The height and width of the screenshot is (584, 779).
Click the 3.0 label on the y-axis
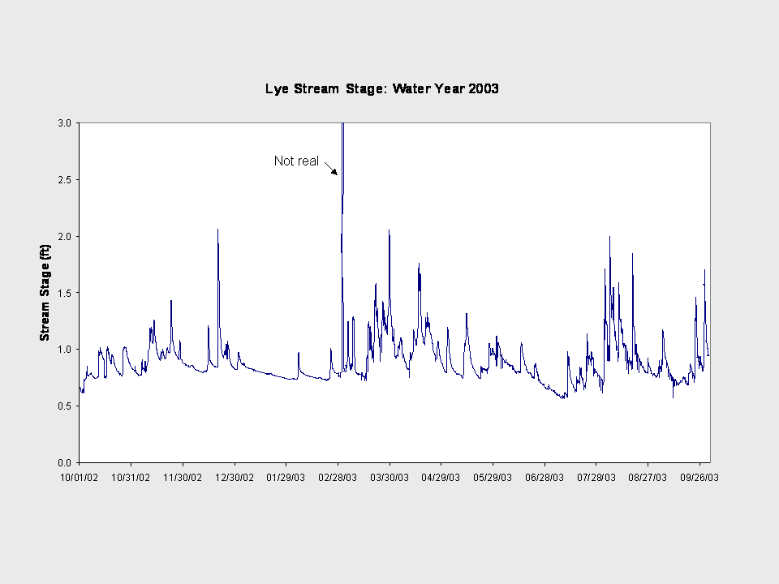point(65,122)
